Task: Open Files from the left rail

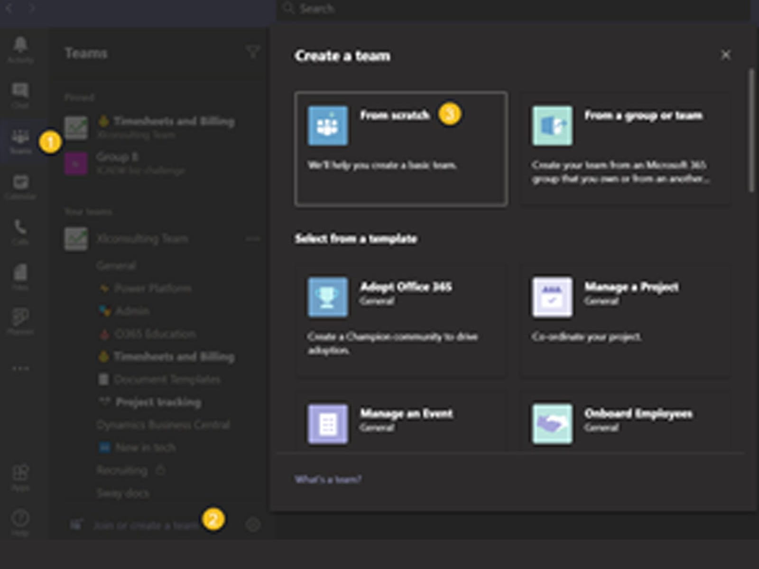Action: (20, 276)
